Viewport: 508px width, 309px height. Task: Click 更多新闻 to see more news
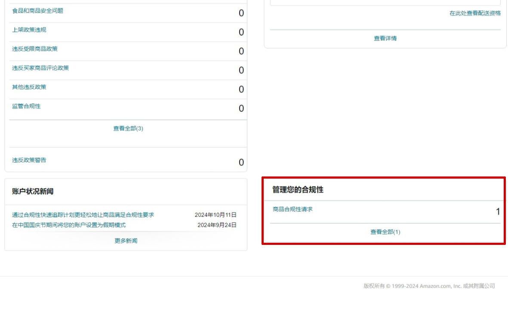[125, 241]
